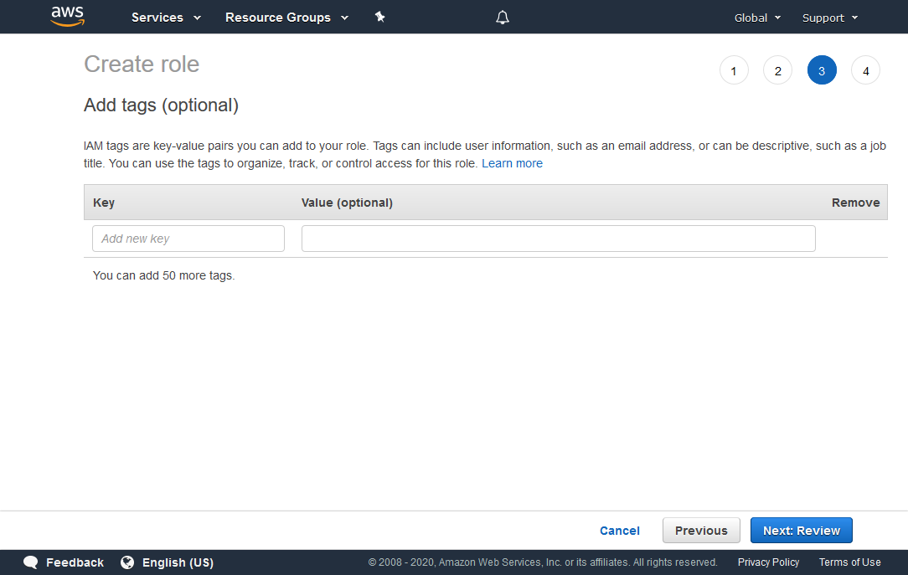The width and height of the screenshot is (908, 575).
Task: Open the pinned favorites star icon
Action: coord(379,16)
